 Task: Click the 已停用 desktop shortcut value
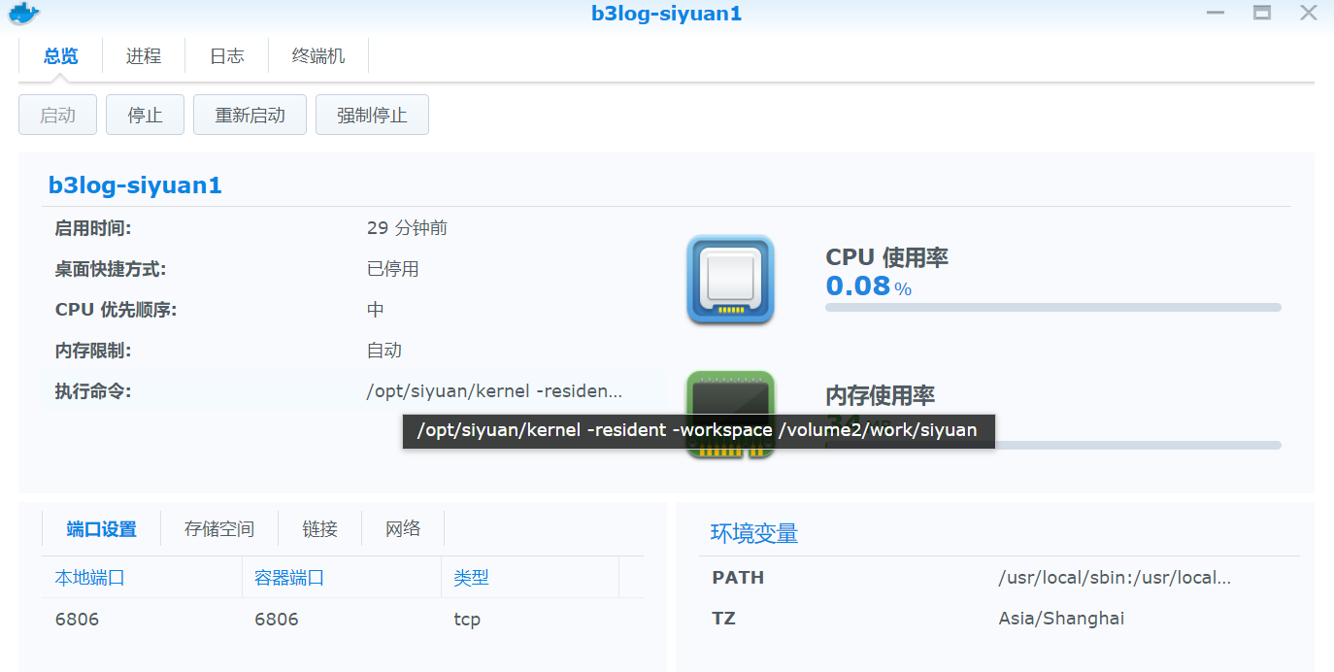392,269
